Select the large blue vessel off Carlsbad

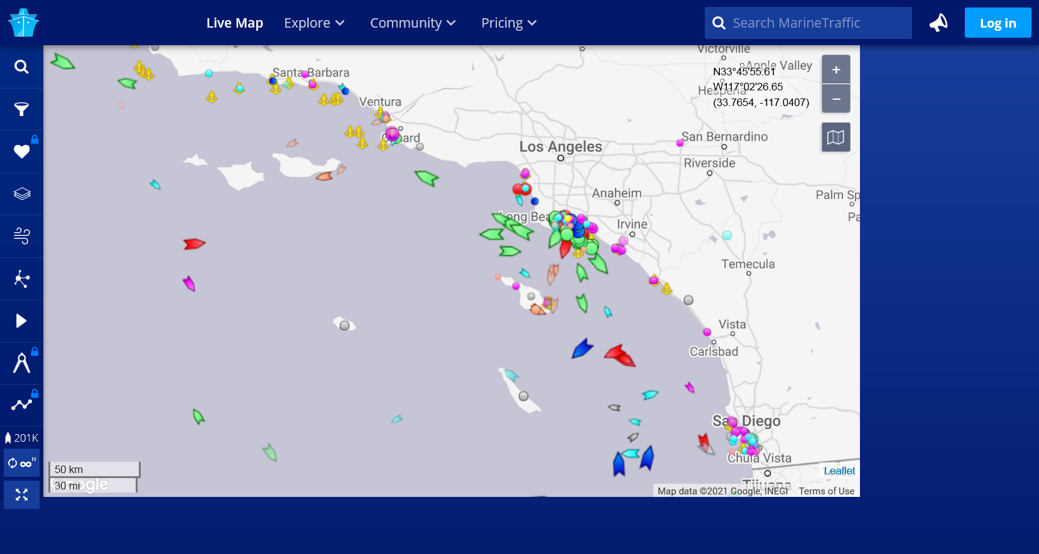tap(582, 348)
